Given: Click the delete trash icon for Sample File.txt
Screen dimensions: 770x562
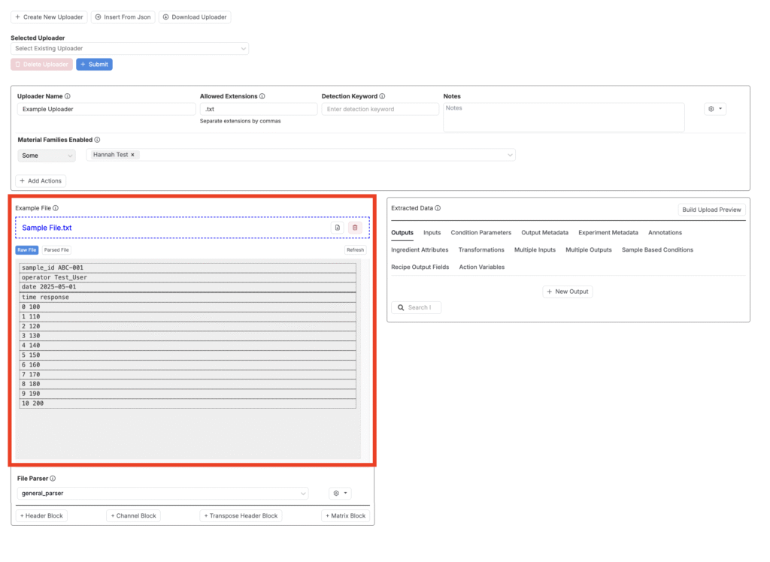Looking at the screenshot, I should 355,228.
